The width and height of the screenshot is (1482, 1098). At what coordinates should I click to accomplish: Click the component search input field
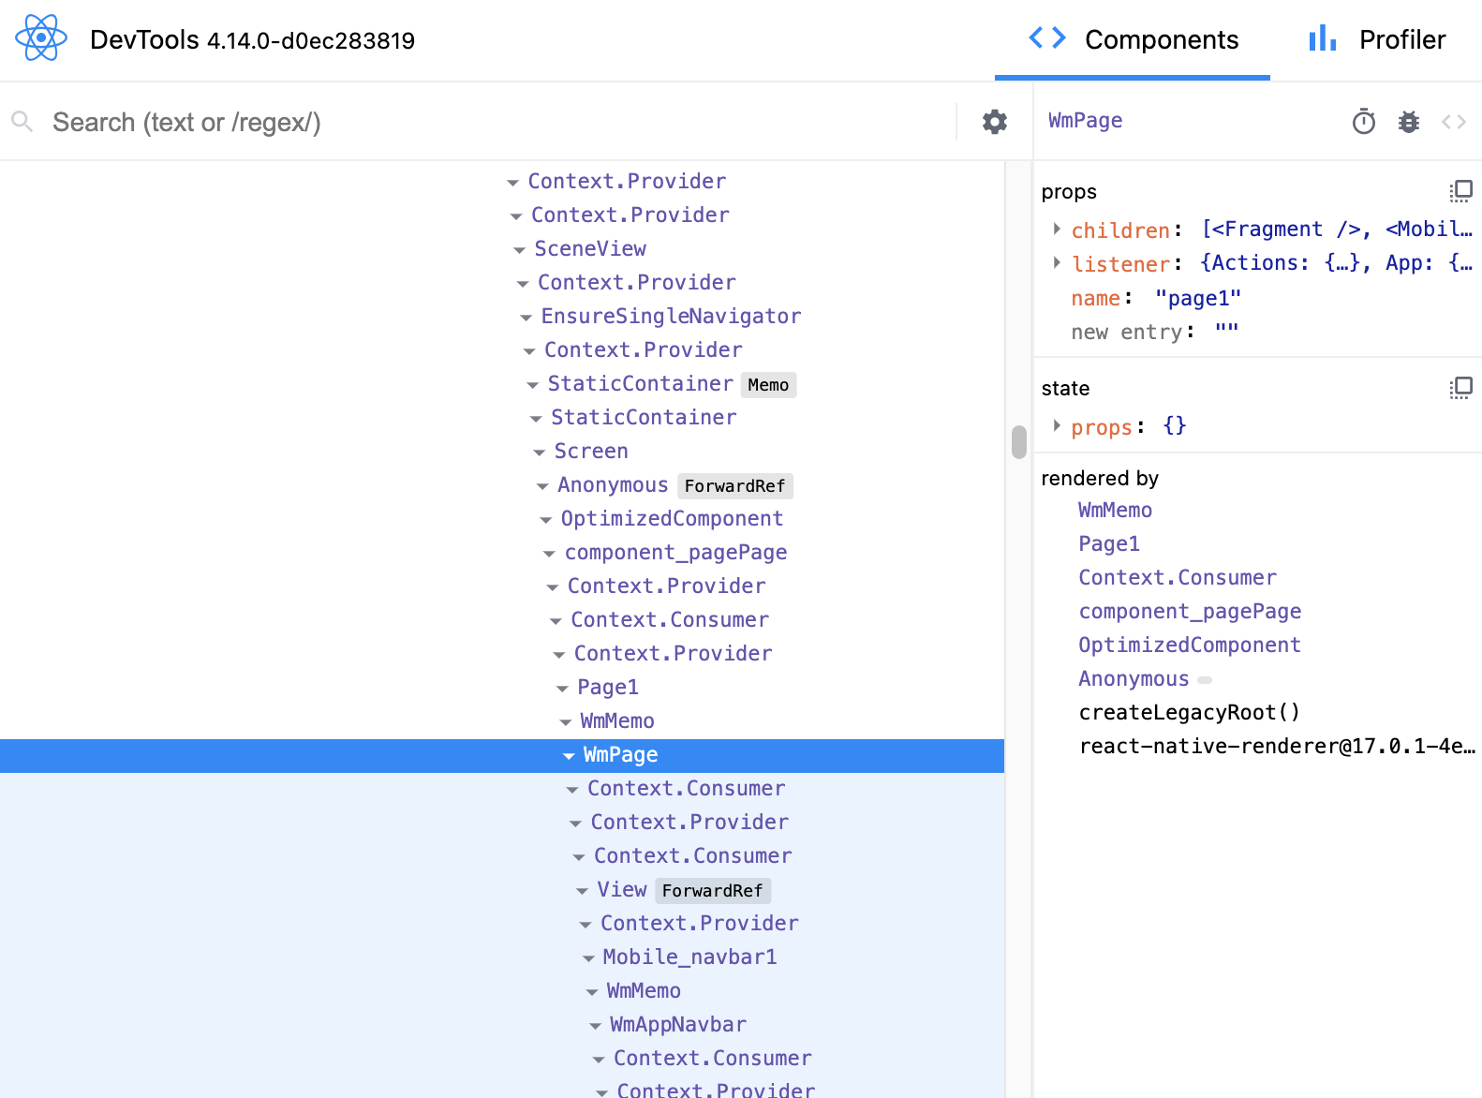click(x=487, y=122)
